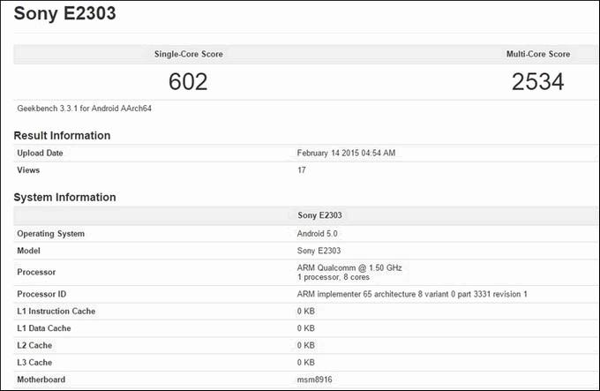The width and height of the screenshot is (600, 391).
Task: Click the date February 14 2015 04:54 AM
Action: click(x=346, y=153)
